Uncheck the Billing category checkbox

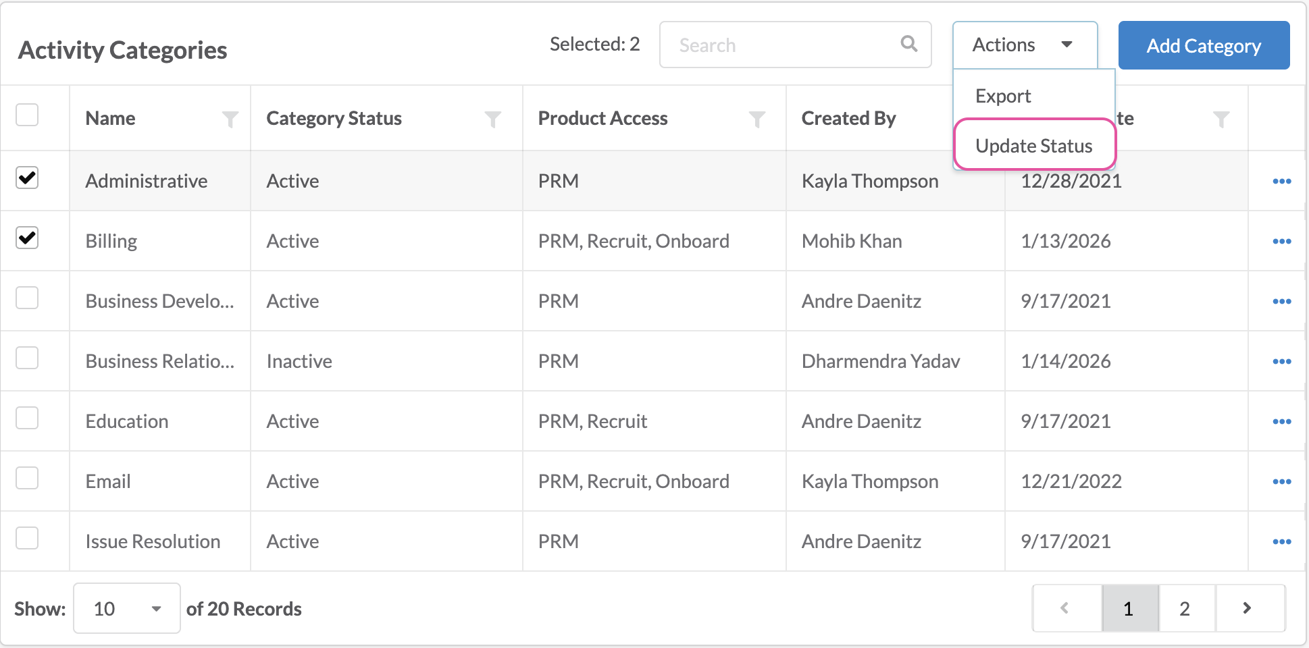27,238
